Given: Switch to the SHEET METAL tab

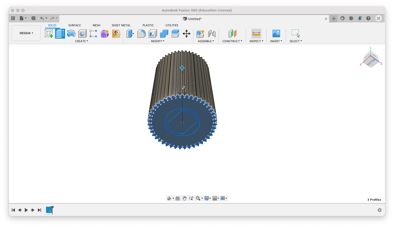Looking at the screenshot, I should [x=121, y=25].
